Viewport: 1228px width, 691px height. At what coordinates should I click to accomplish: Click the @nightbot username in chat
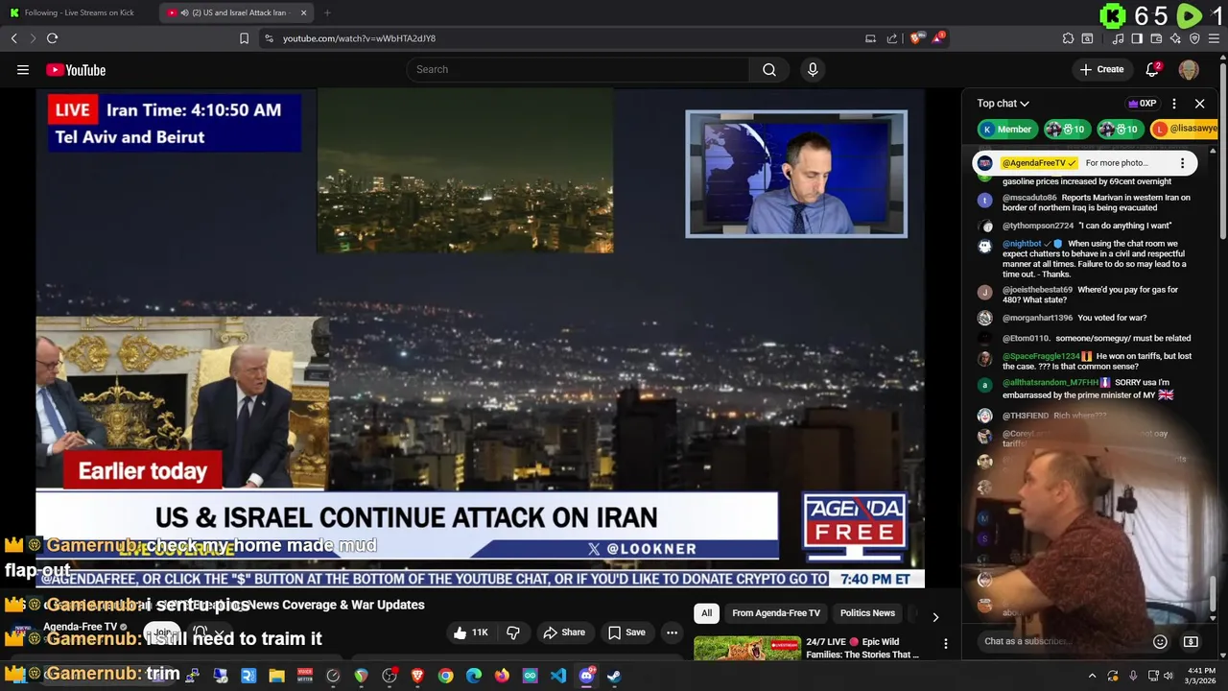(1022, 244)
